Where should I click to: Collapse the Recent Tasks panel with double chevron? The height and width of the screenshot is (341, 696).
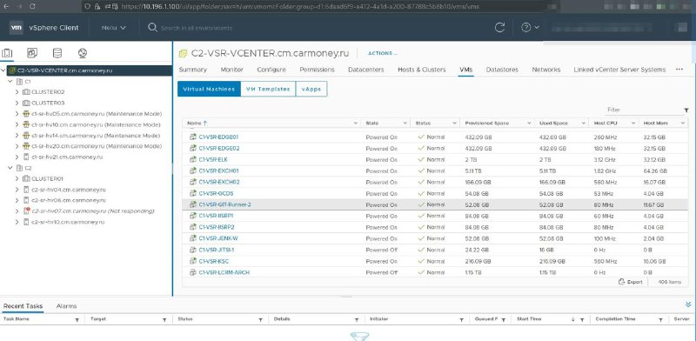pyautogui.click(x=688, y=304)
